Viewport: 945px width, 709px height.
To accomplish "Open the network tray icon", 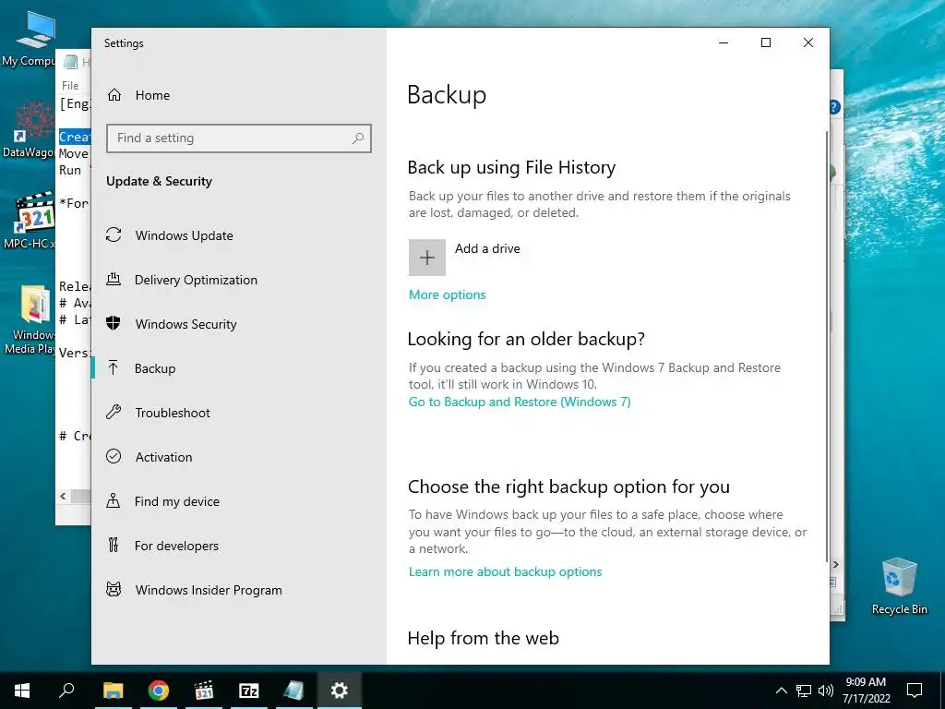I will coord(804,691).
